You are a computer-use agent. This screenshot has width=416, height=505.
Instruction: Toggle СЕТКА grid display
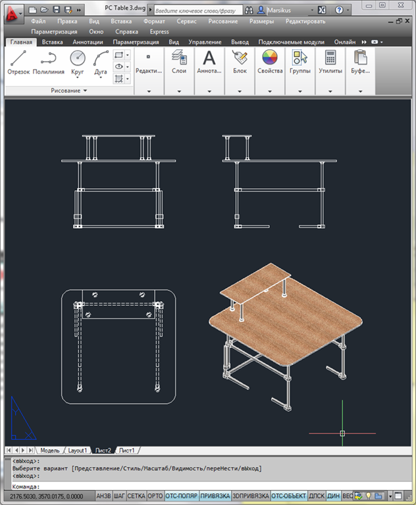tap(136, 496)
